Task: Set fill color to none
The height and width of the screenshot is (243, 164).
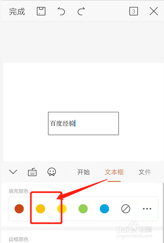Action: point(126,209)
